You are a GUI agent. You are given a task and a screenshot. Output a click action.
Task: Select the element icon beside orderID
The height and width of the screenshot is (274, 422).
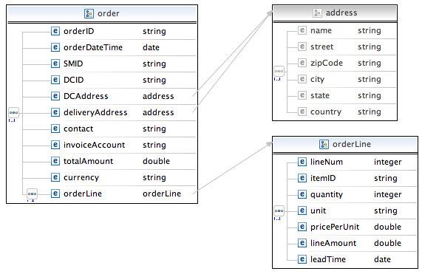pyautogui.click(x=55, y=31)
